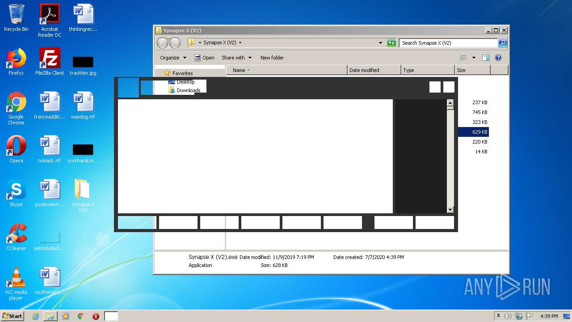The width and height of the screenshot is (572, 322).
Task: Refresh the Synapse X (V2) folder view
Action: pos(391,43)
